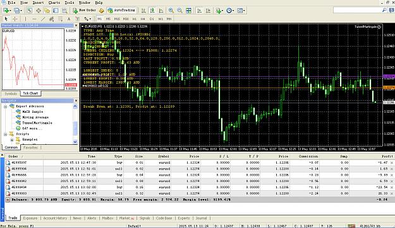This screenshot has width=395, height=228.
Task: Select the Fibonacci Retracement tool
Action: (60, 19)
